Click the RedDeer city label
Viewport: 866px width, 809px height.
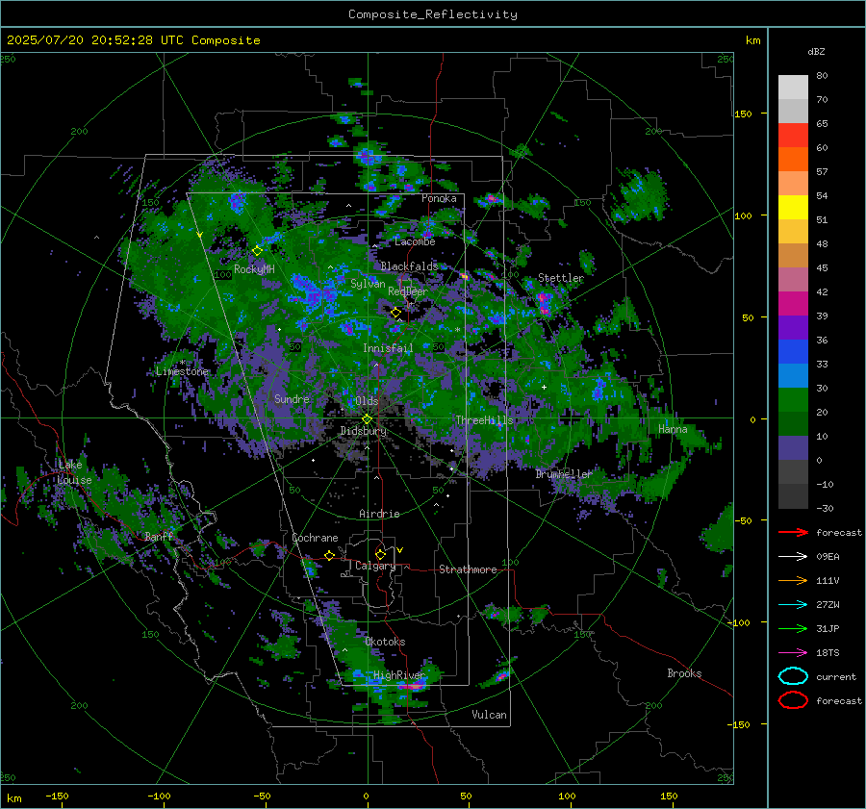[x=408, y=291]
